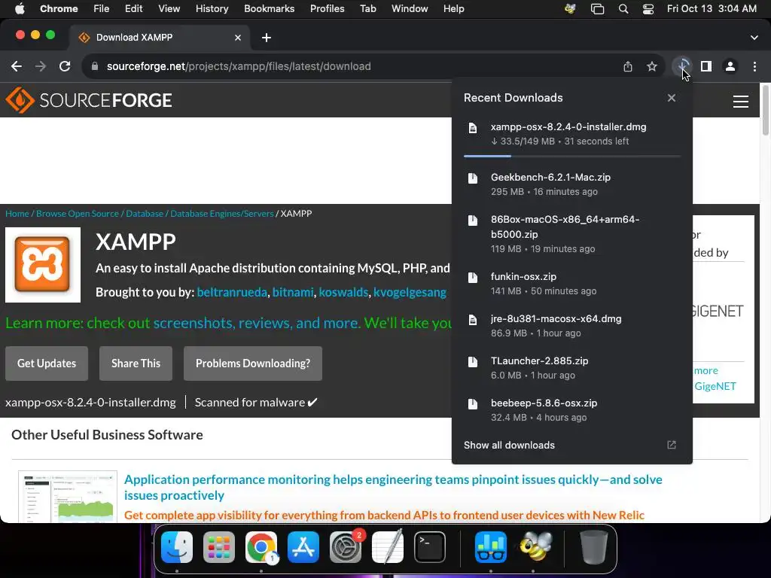Close the Download XAMPP tab
This screenshot has height=578, width=771.
tap(237, 38)
